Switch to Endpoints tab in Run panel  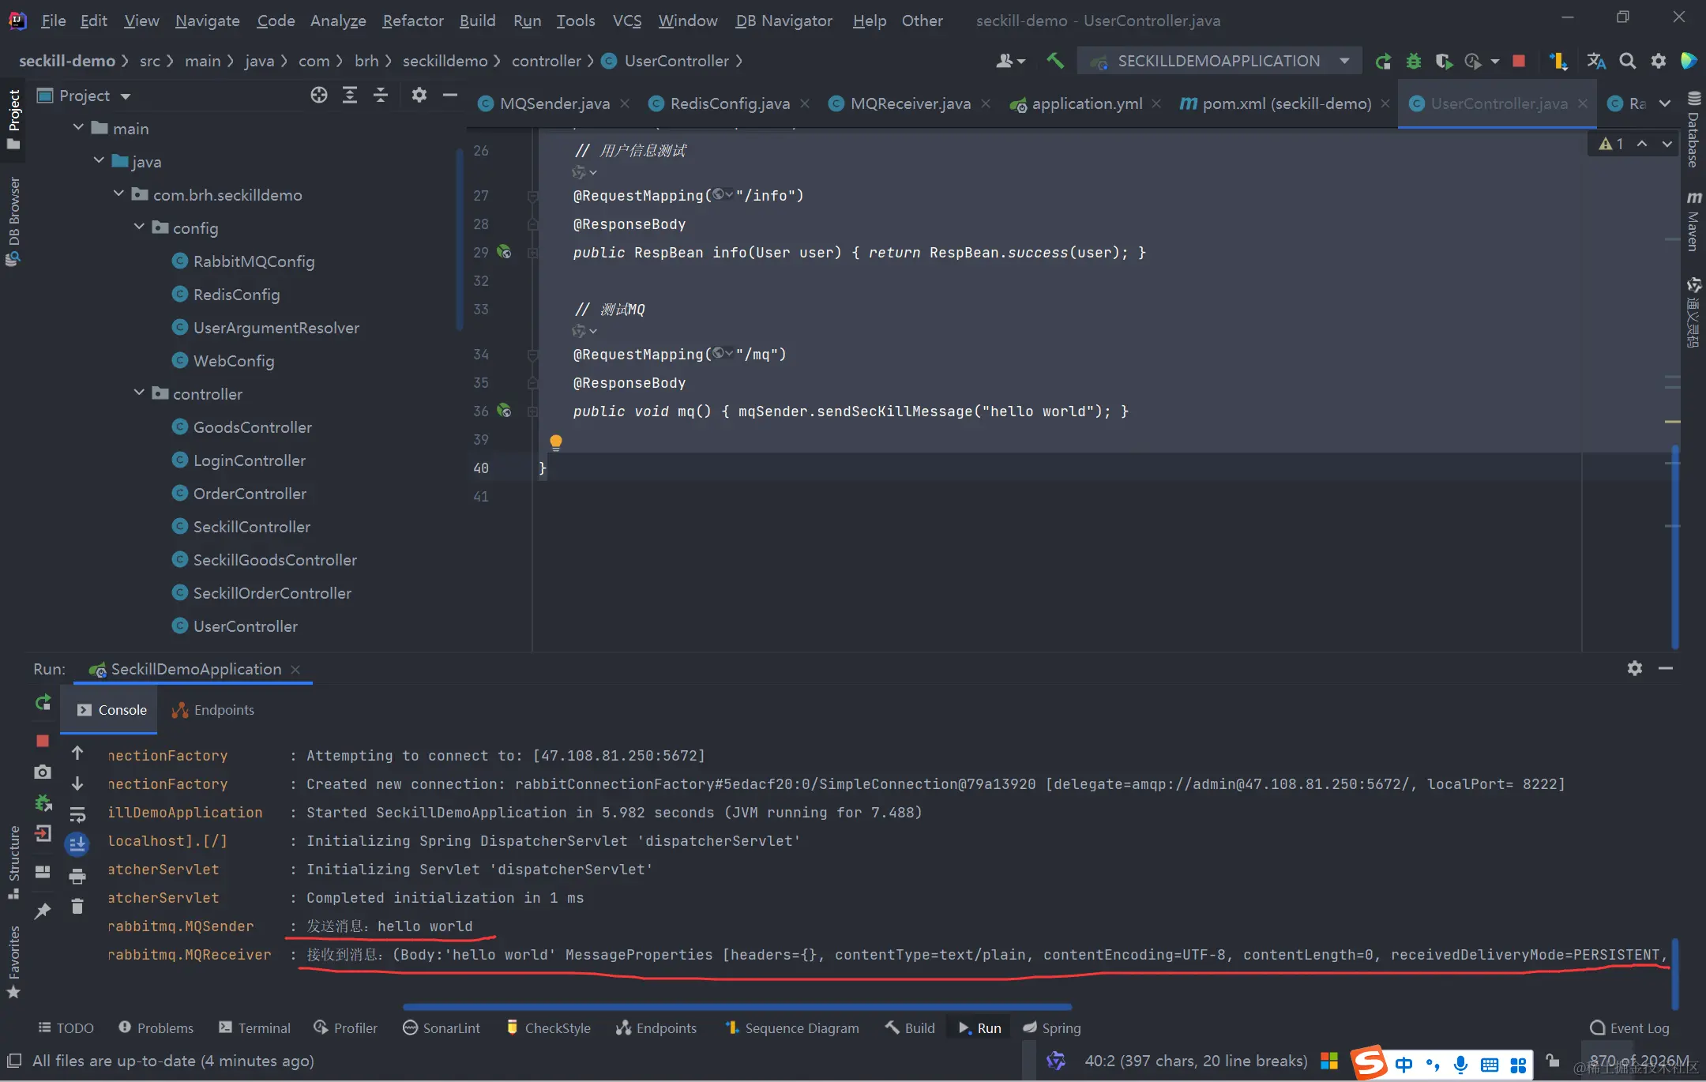[x=213, y=710]
